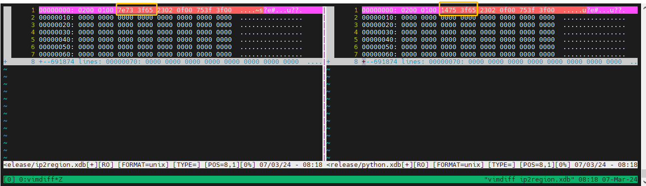Click line number 7 in right pane
The image size is (646, 186).
[356, 54]
